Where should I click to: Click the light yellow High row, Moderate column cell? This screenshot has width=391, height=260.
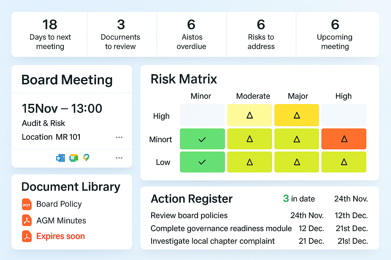(250, 116)
